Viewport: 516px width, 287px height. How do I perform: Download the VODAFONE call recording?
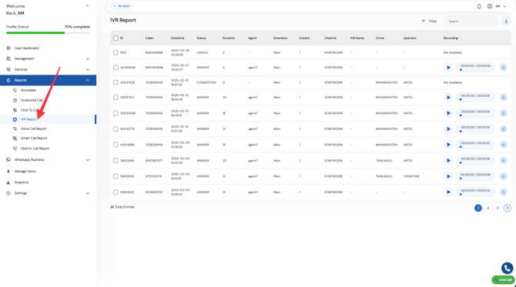coord(503,176)
